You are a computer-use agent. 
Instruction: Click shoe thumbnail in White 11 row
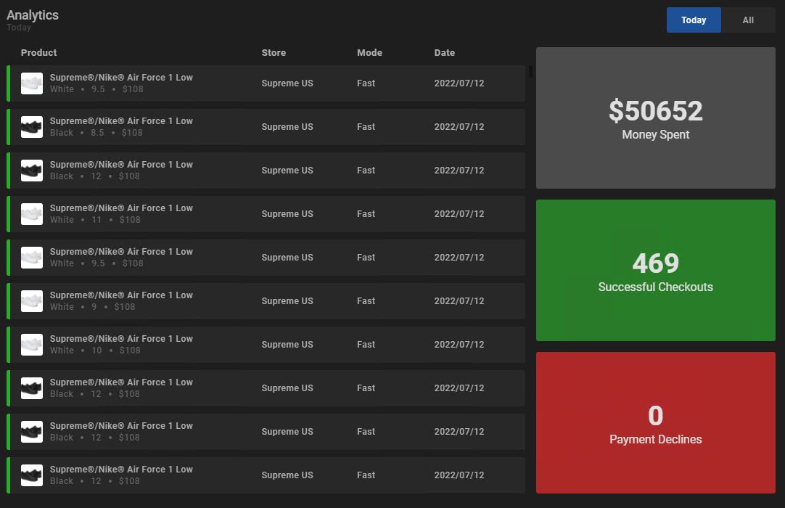[31, 214]
